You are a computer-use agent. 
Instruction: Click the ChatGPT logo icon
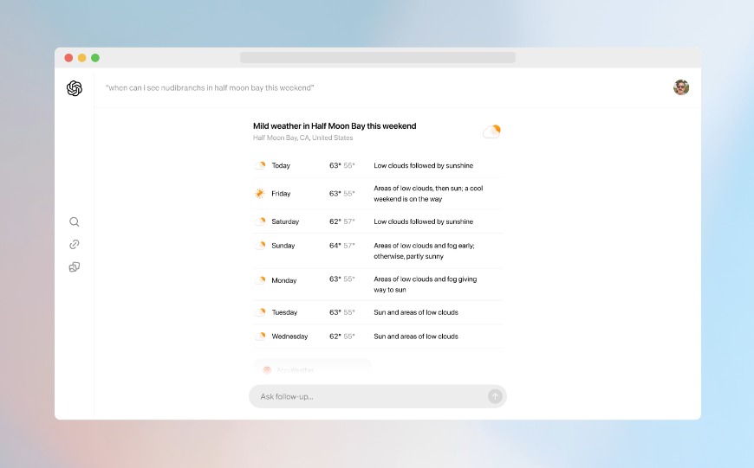pyautogui.click(x=75, y=88)
